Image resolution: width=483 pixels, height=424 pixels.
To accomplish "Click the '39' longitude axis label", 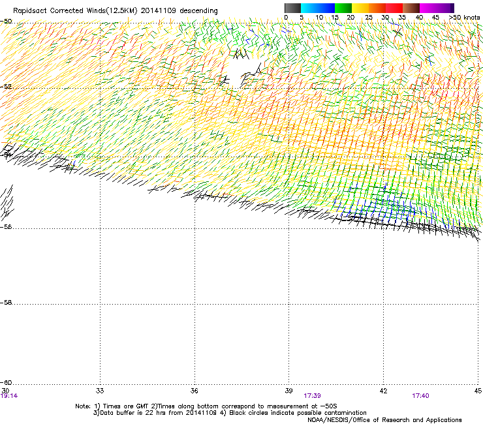I will [x=288, y=391].
